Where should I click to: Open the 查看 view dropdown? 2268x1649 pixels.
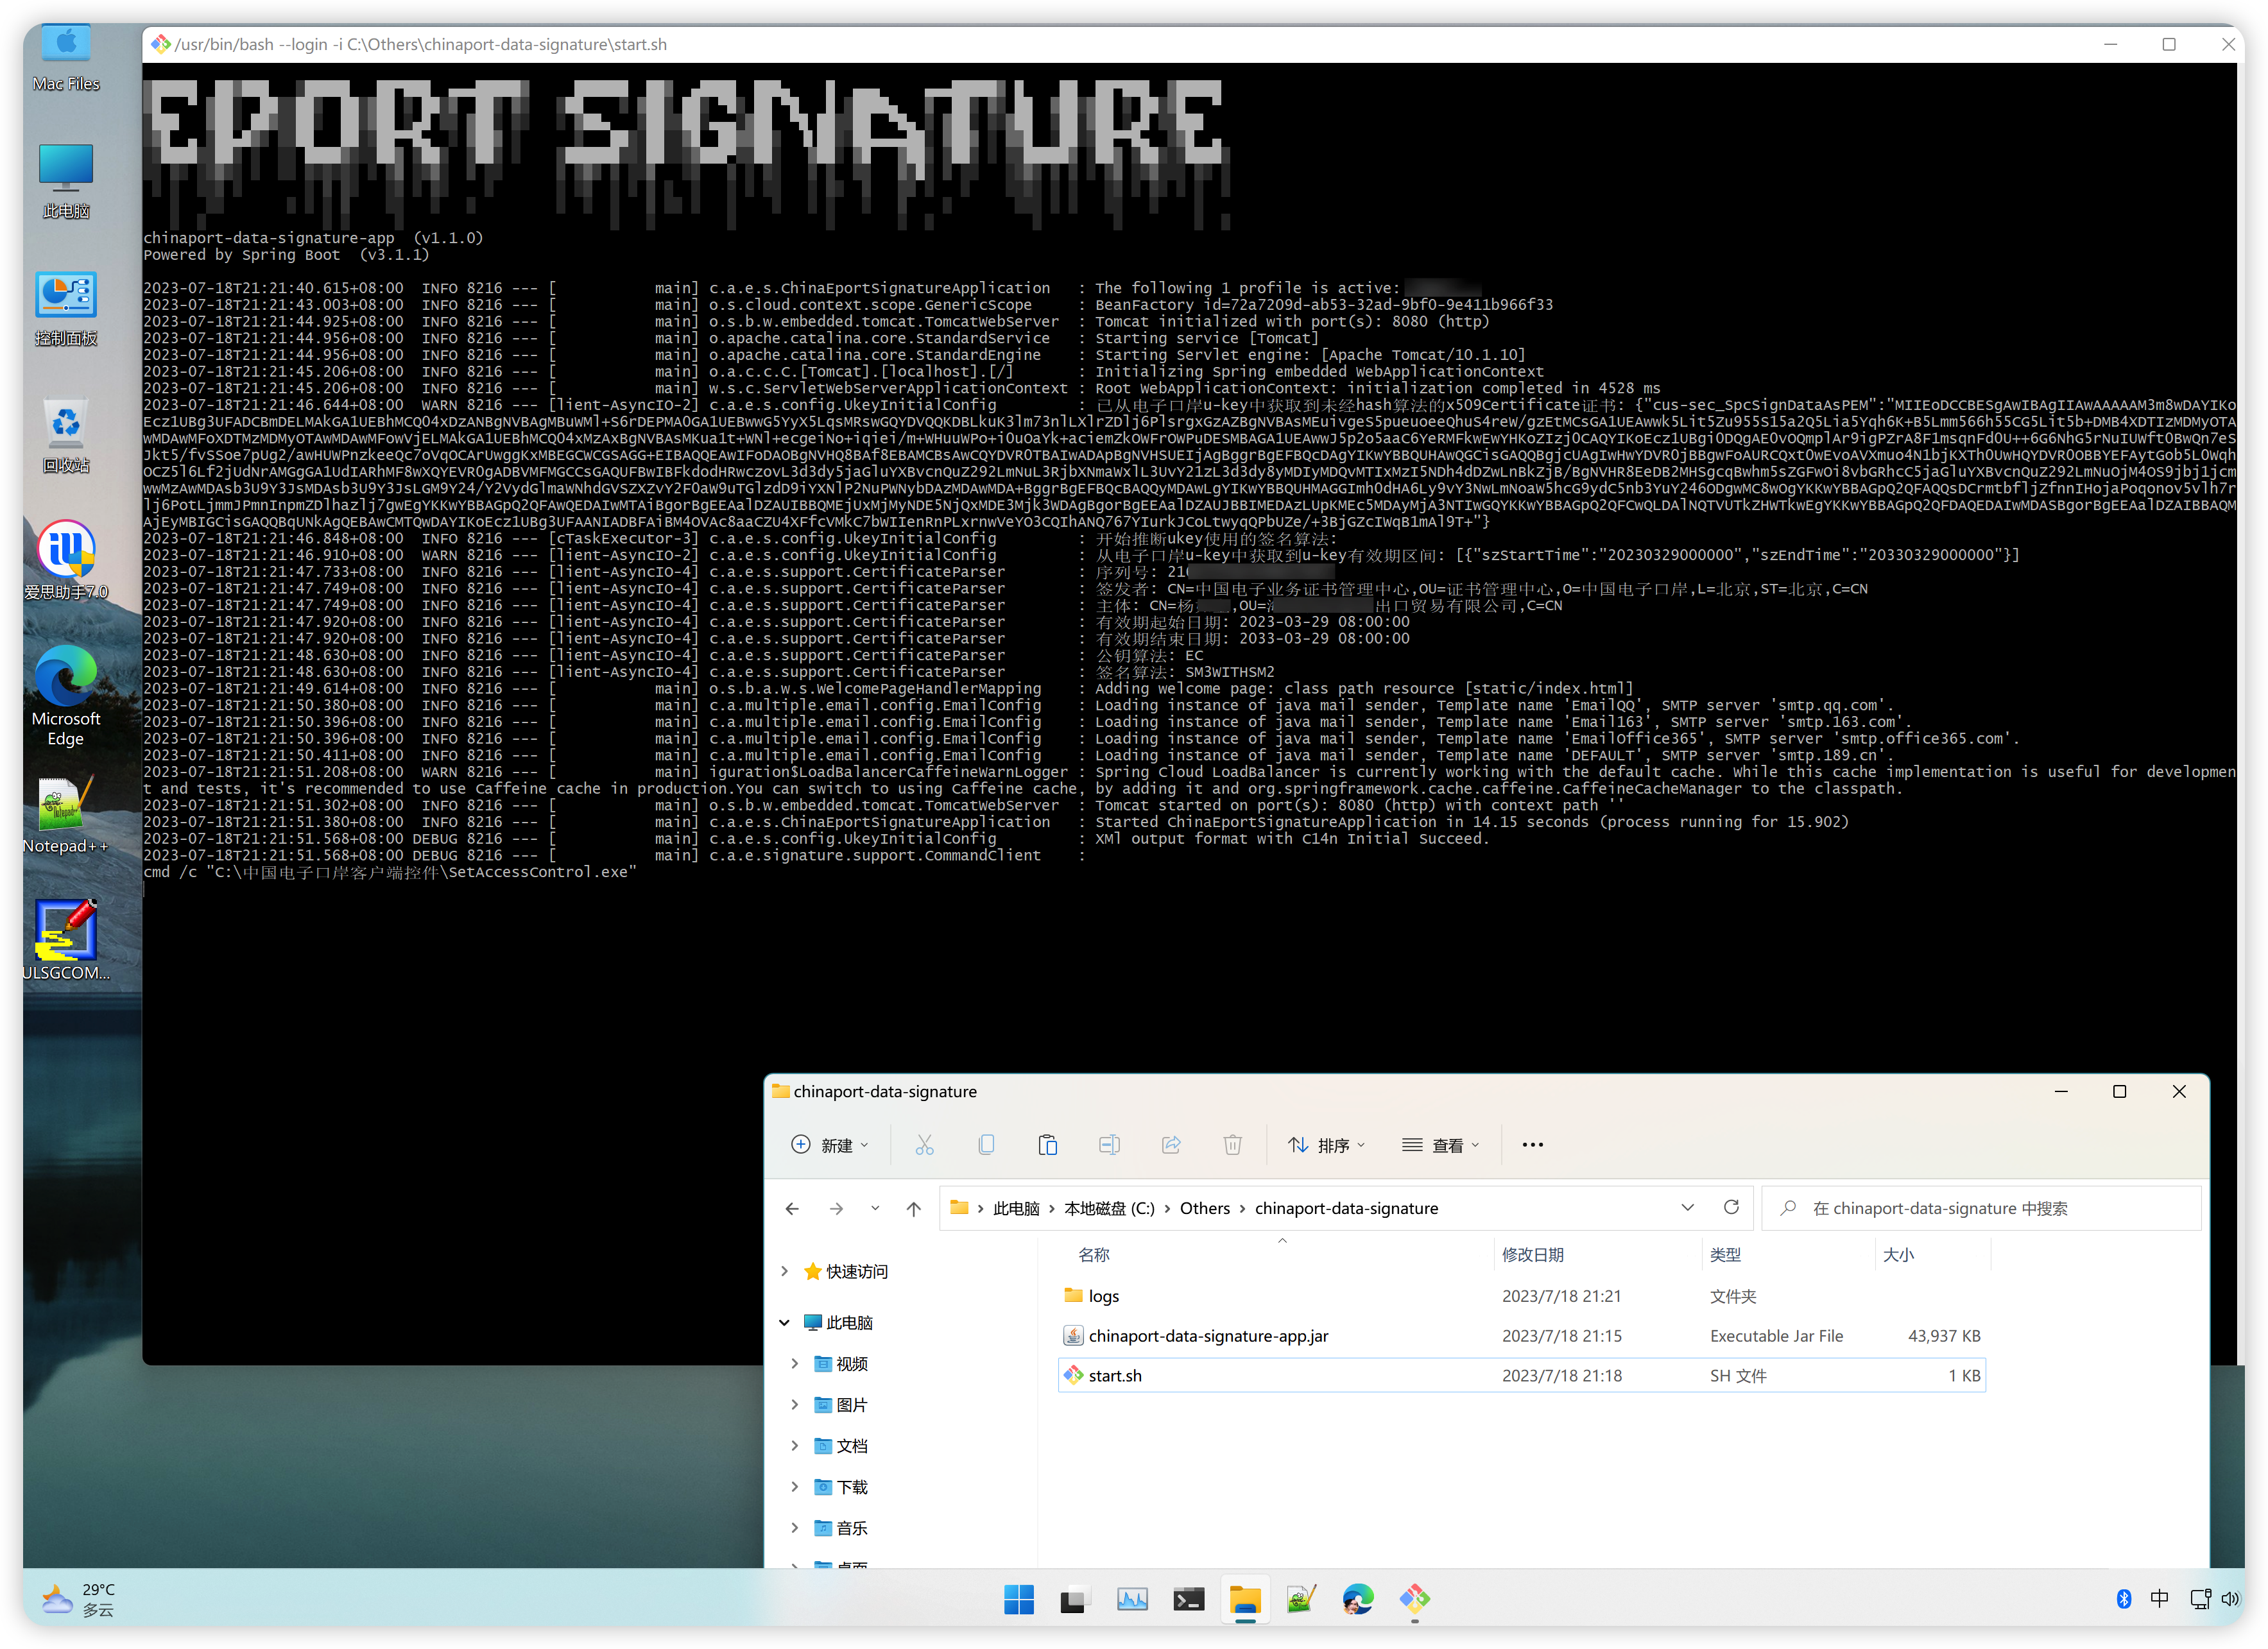(1441, 1145)
